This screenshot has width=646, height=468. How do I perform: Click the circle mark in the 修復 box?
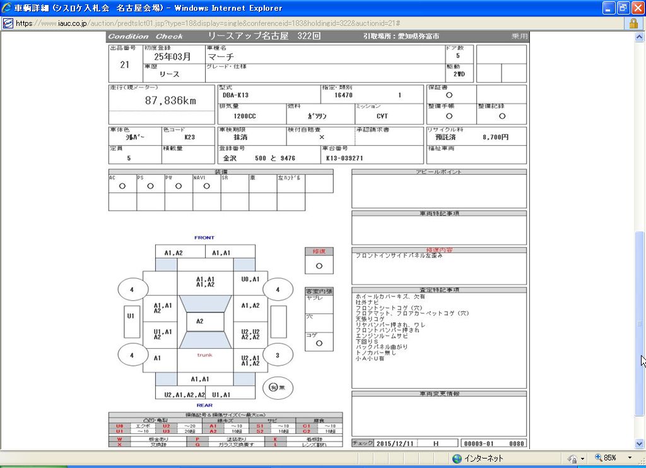click(x=319, y=266)
